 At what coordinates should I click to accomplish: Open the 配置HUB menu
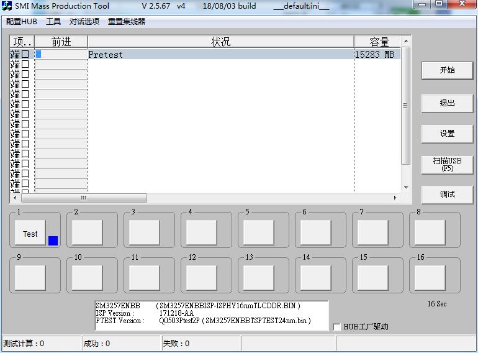22,22
